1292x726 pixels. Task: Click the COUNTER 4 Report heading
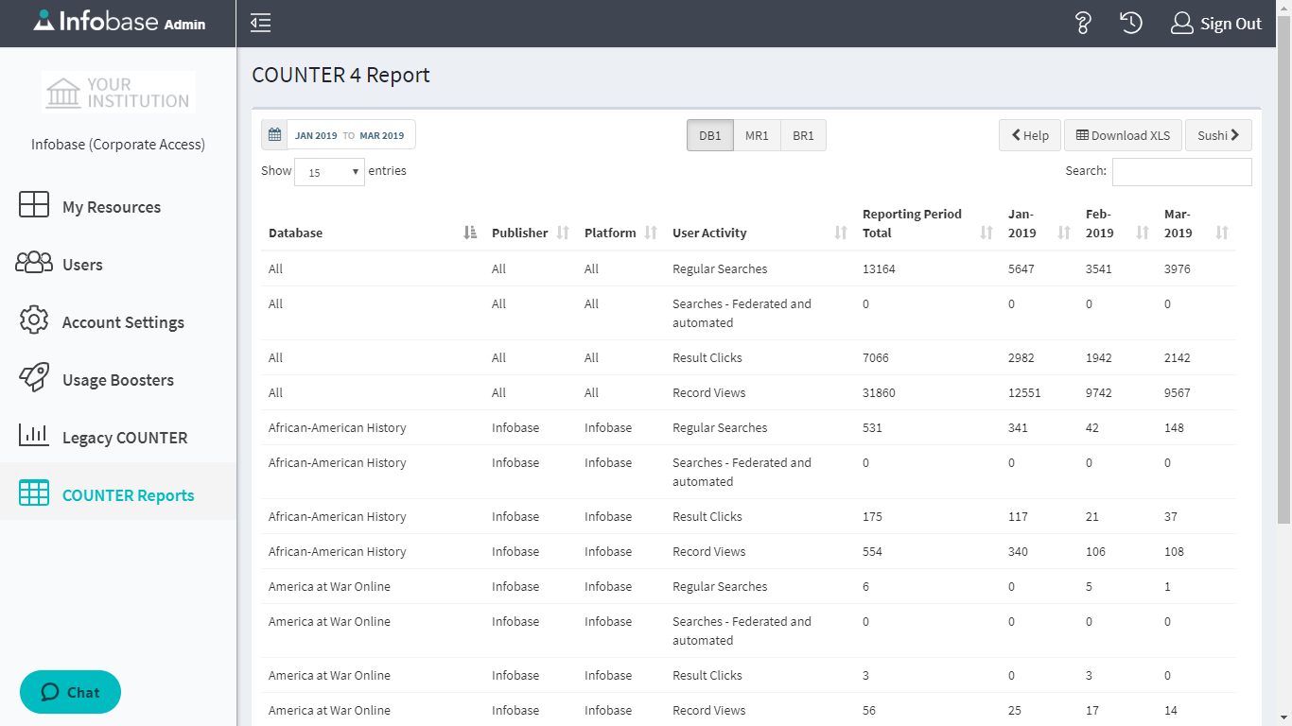click(340, 75)
